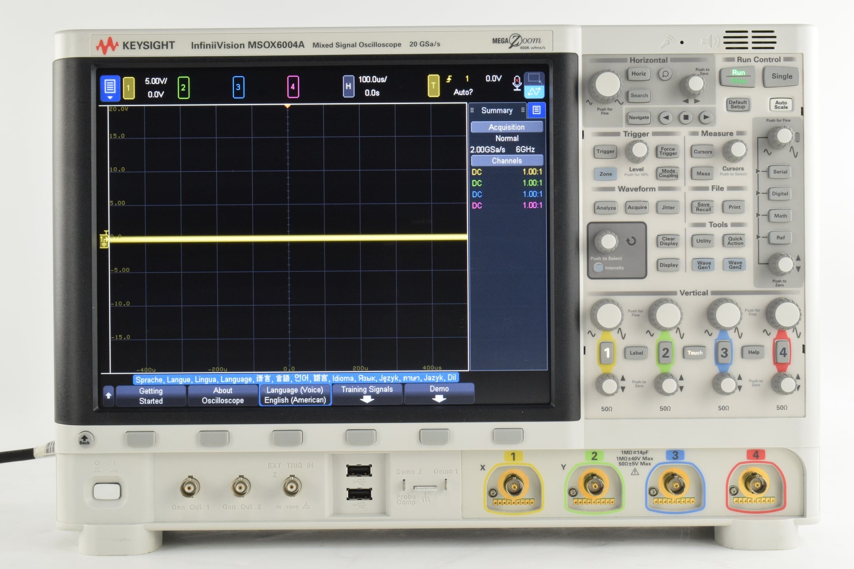This screenshot has width=854, height=569.
Task: Open the sidebar menu icon beside the Summary tab
Action: 537,110
